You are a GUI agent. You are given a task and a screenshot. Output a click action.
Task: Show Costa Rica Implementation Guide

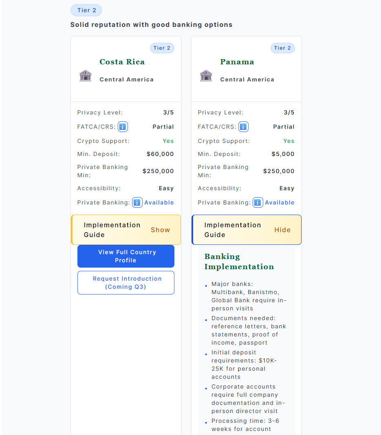160,230
